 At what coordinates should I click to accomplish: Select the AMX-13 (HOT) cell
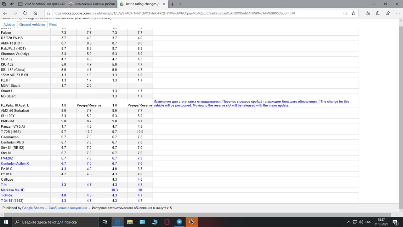click(25, 43)
